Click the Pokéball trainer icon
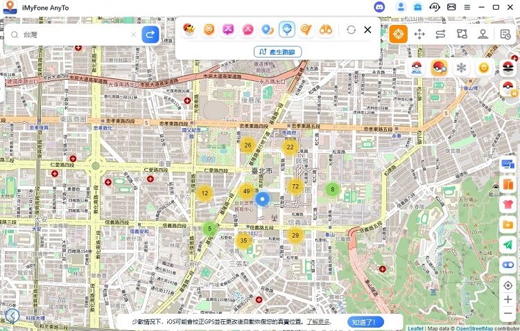520x331 pixels. [417, 68]
